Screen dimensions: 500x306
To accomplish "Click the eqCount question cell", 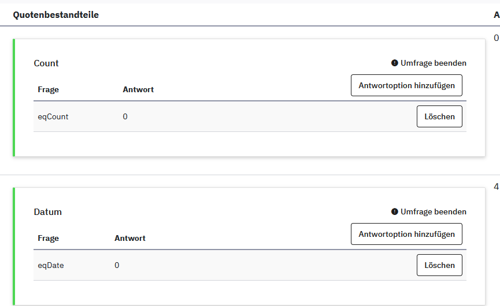I will tap(53, 116).
